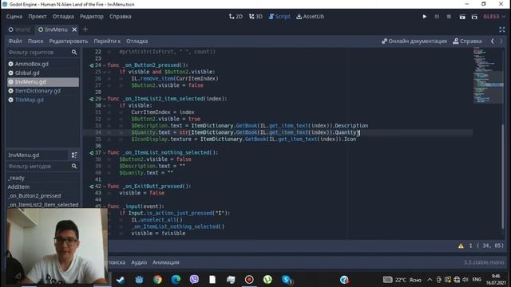
Task: Click the vertical code scrollbar
Action: tap(502, 176)
